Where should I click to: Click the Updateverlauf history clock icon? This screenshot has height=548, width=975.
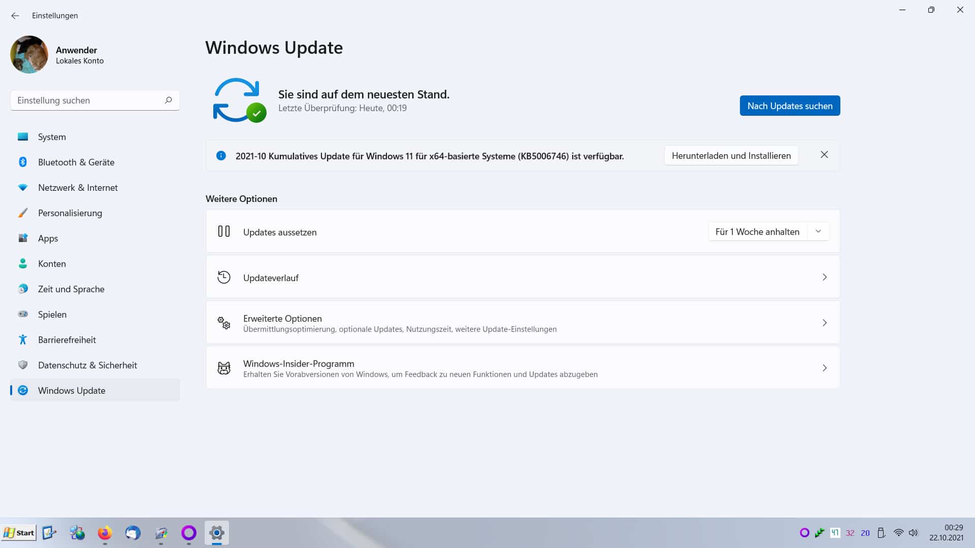click(x=224, y=277)
